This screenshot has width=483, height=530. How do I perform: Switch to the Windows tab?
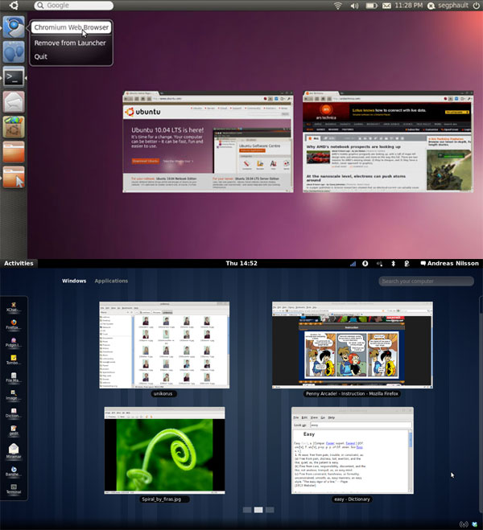[74, 281]
